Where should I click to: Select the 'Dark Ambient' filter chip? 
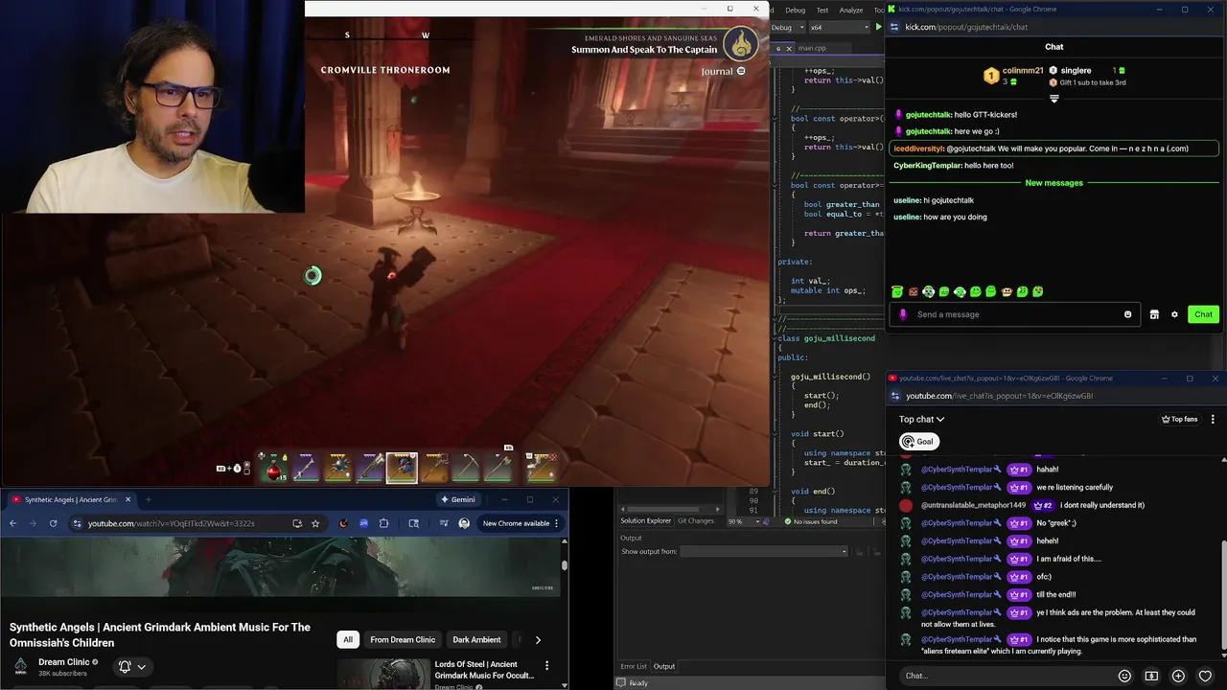(x=476, y=639)
